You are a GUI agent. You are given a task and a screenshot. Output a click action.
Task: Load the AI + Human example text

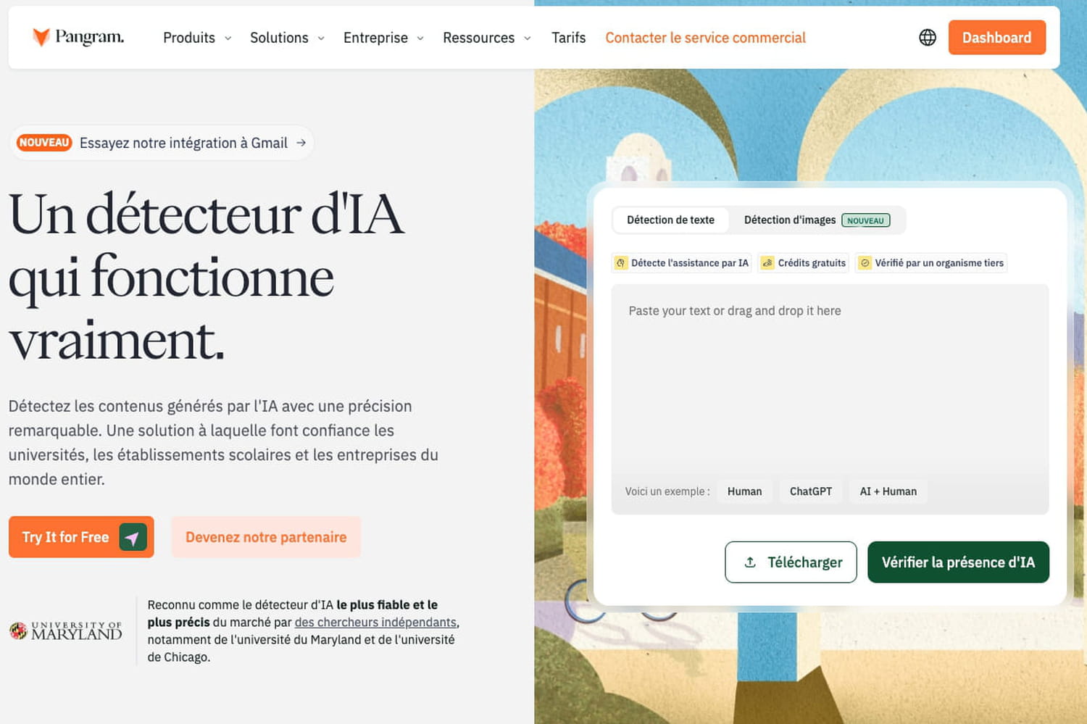888,491
